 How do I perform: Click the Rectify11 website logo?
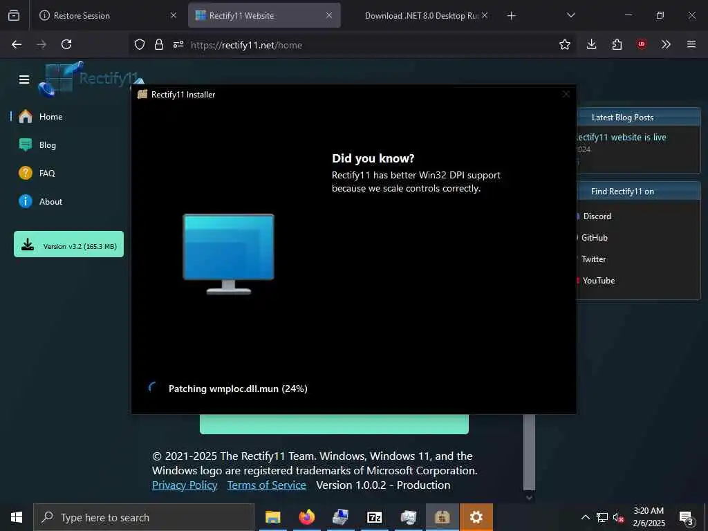click(91, 79)
